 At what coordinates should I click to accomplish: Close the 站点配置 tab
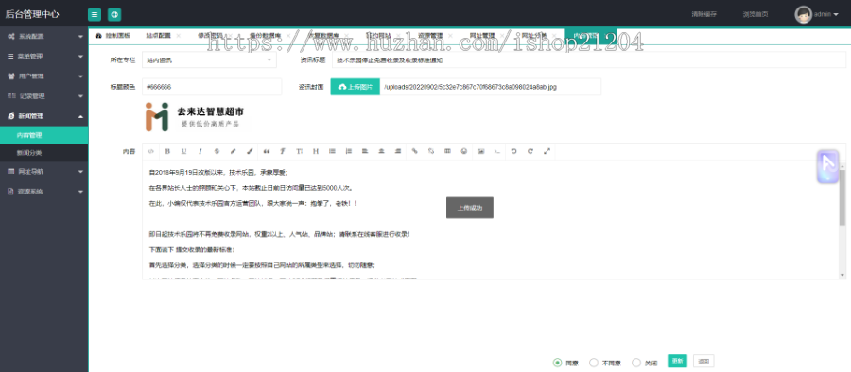point(179,36)
